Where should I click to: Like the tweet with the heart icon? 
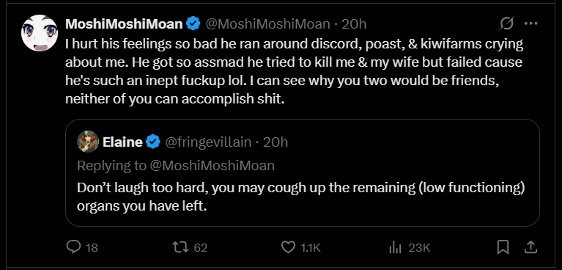click(x=287, y=247)
